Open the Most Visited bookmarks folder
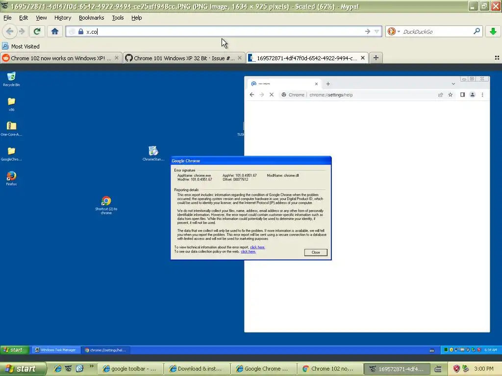 (21, 47)
